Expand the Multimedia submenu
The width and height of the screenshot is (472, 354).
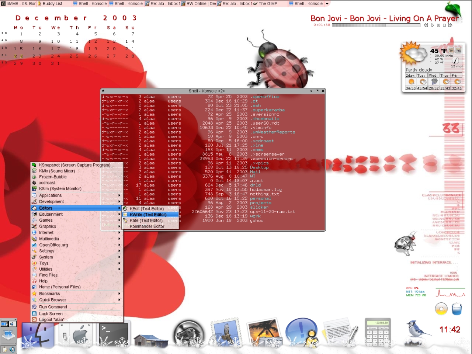tap(76, 239)
